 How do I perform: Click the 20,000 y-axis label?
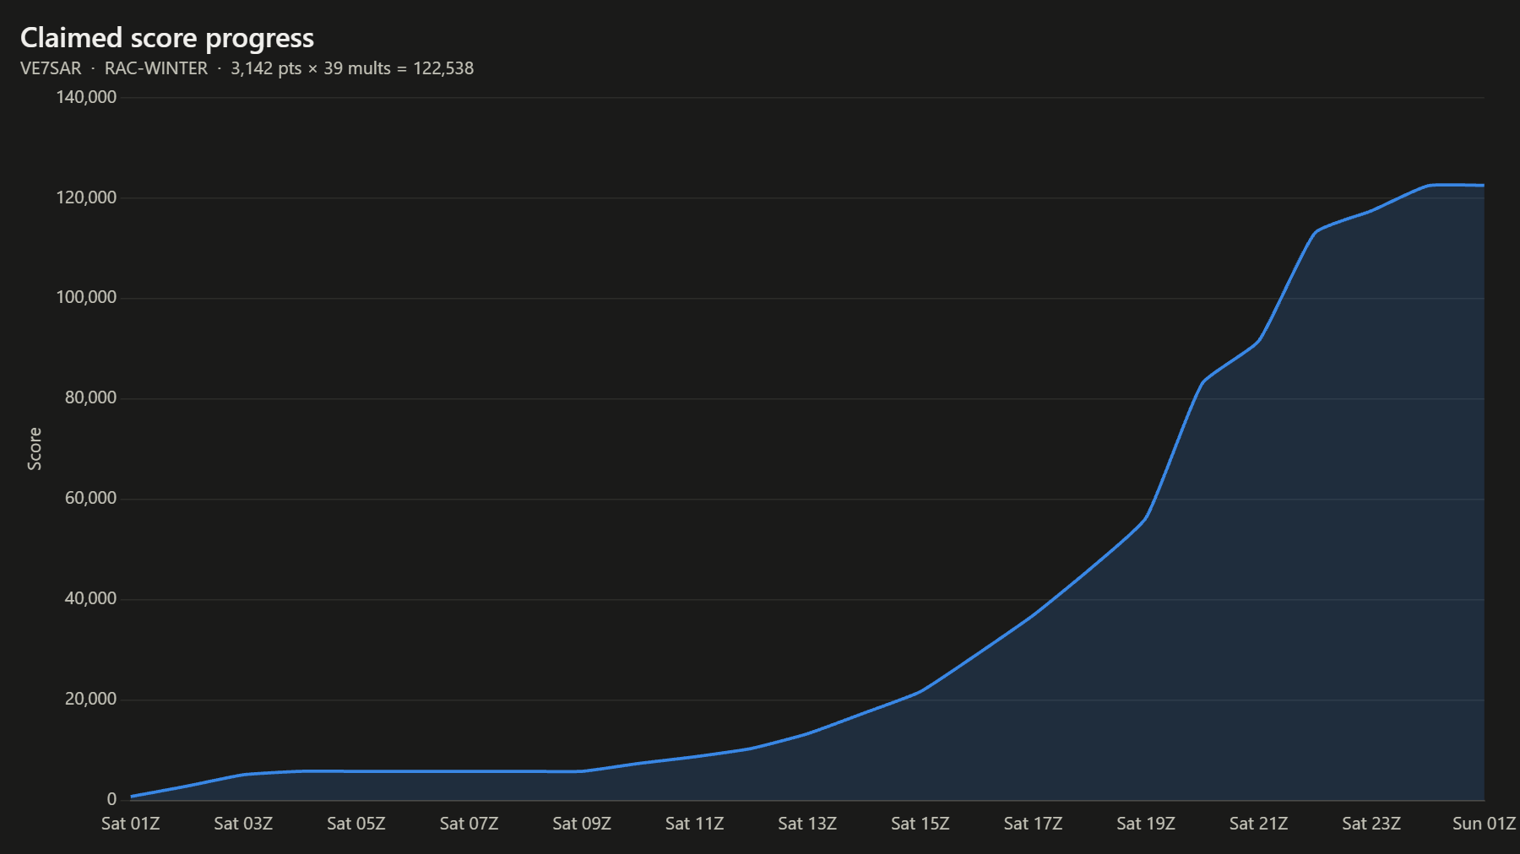[90, 699]
